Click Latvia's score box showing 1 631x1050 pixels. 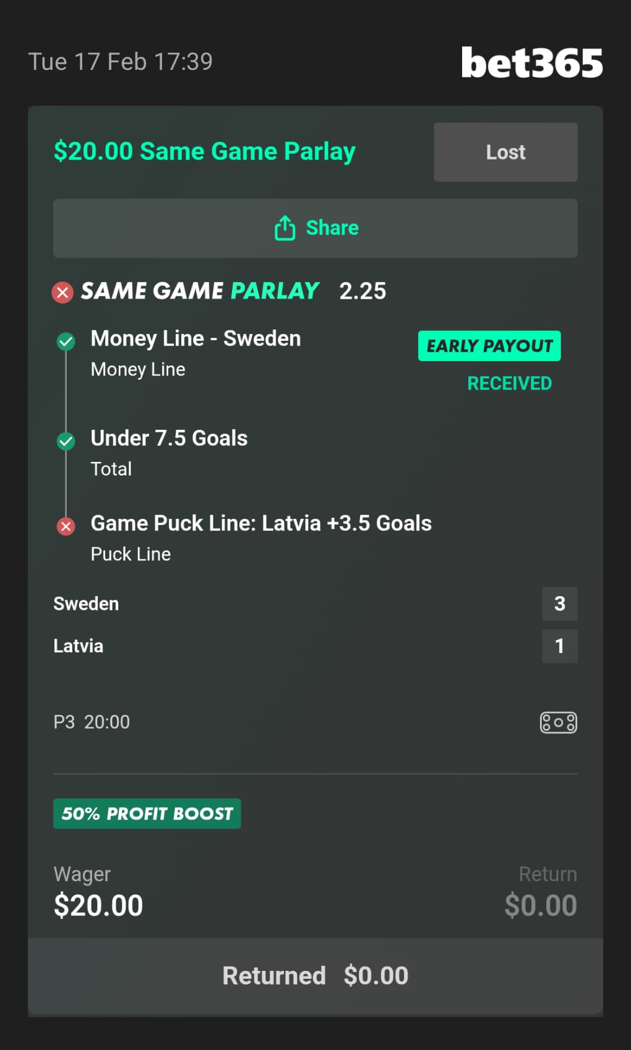[559, 646]
